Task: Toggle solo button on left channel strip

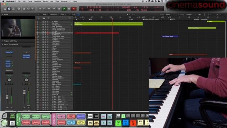Action: point(11,108)
